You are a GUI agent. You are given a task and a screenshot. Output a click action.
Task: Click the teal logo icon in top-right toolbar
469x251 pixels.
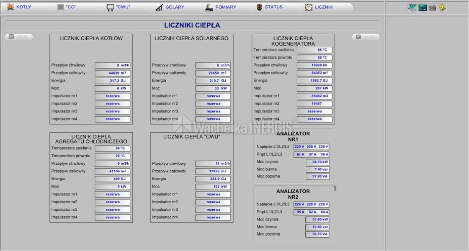click(412, 8)
